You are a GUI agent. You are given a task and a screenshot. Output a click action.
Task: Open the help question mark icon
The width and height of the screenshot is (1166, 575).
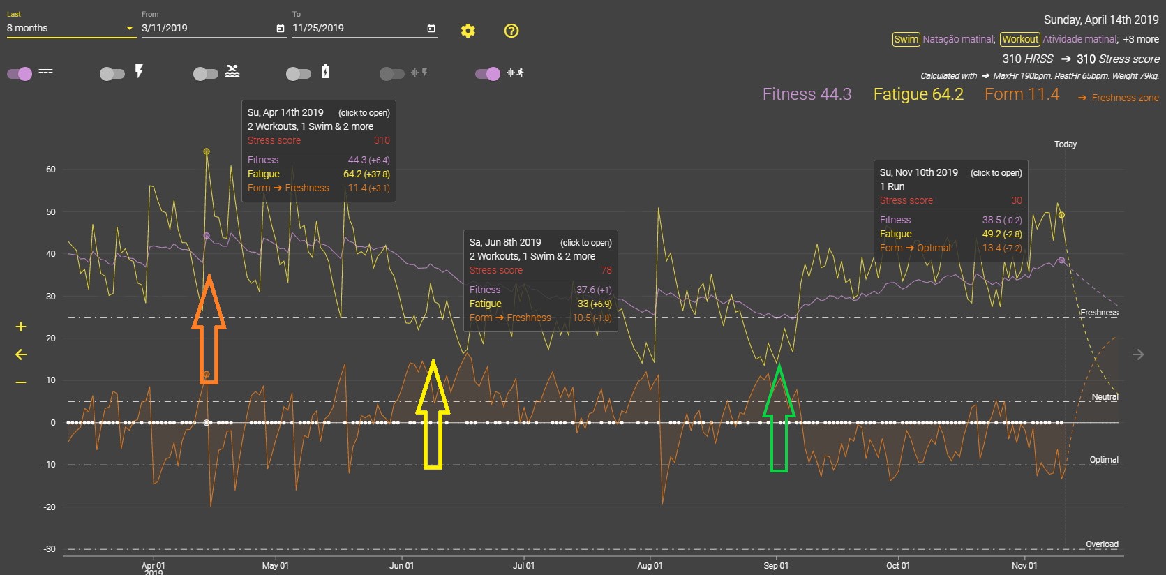pos(511,31)
